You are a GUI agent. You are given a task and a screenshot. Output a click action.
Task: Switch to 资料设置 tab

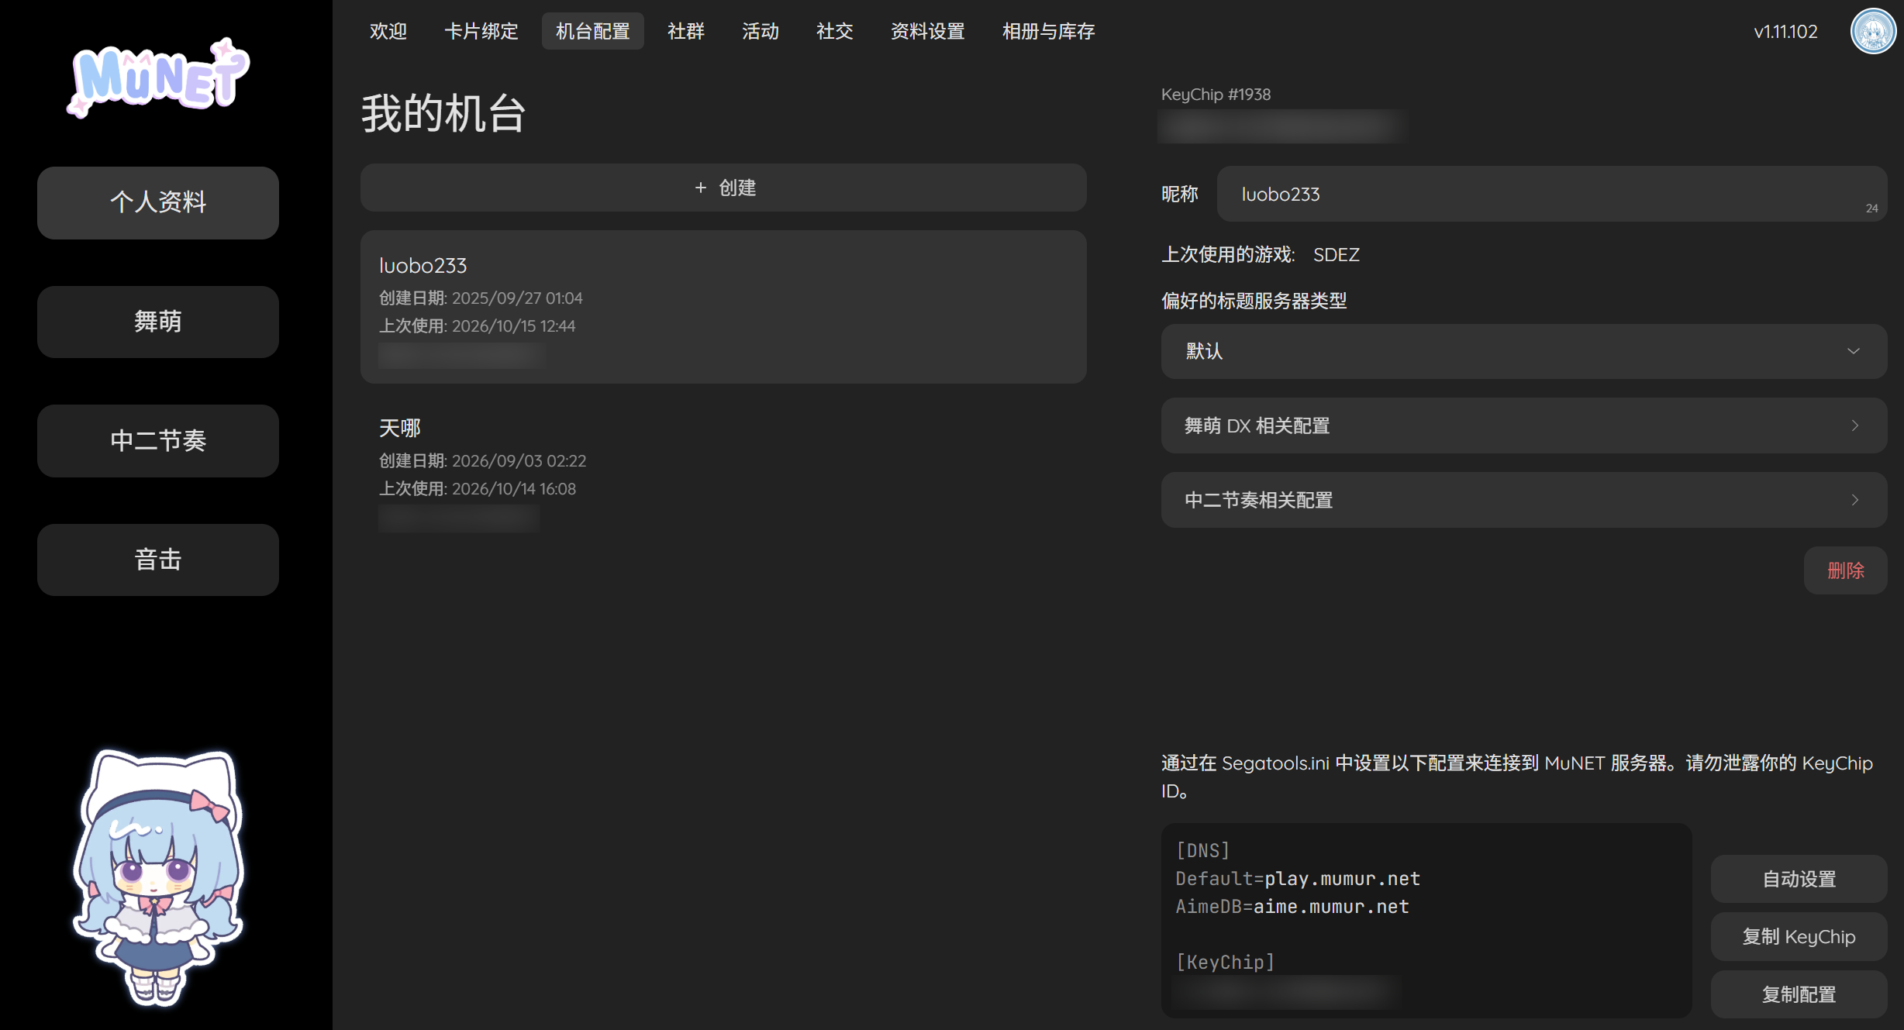pos(928,31)
